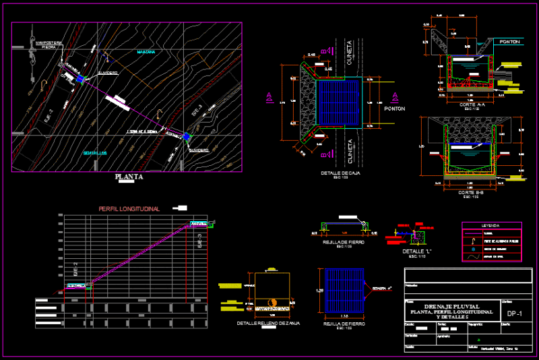Click the MANZANA label in the plan
Viewport: 539px width, 360px height.
(x=146, y=52)
